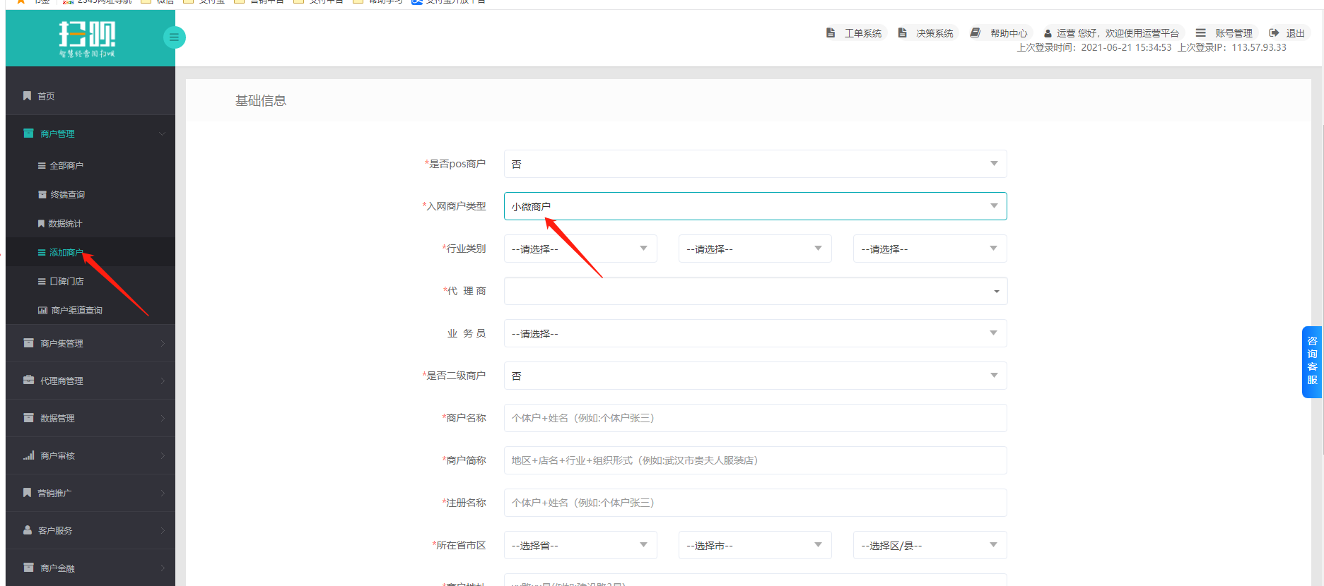Open the 入网商户类型 dropdown

[755, 206]
